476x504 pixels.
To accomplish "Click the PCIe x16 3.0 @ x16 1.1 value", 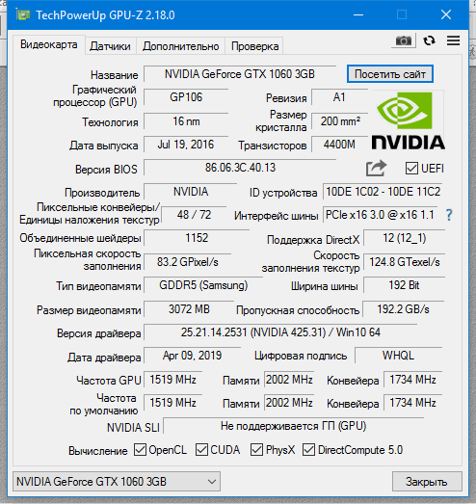I will coord(380,215).
